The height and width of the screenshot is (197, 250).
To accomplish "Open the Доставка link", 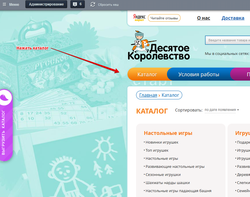I will pyautogui.click(x=233, y=18).
